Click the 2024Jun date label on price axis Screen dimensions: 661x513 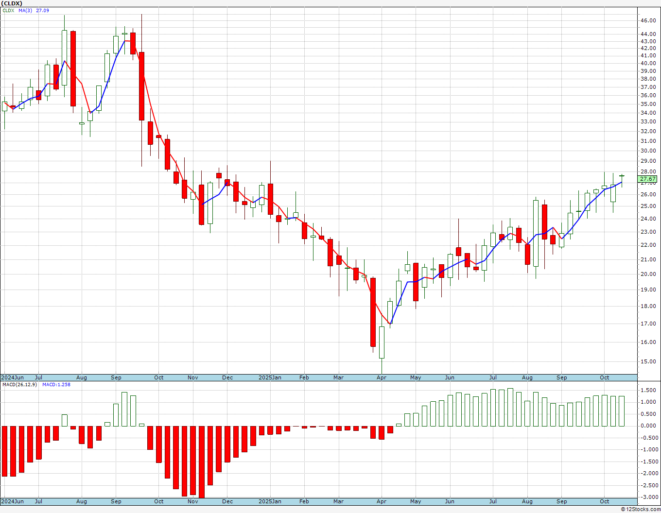(12, 377)
